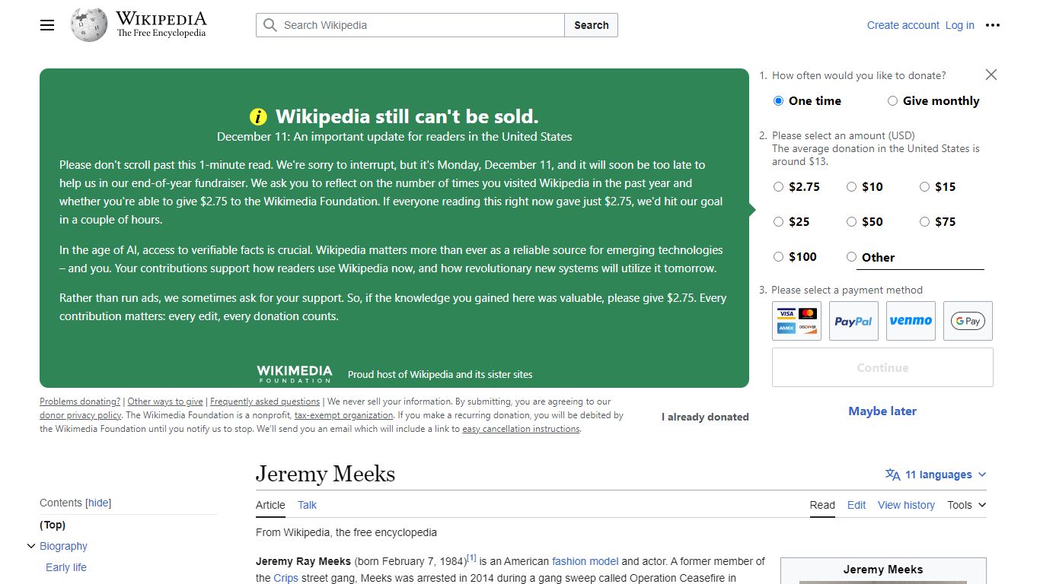
Task: Click Log in link
Action: pyautogui.click(x=959, y=25)
